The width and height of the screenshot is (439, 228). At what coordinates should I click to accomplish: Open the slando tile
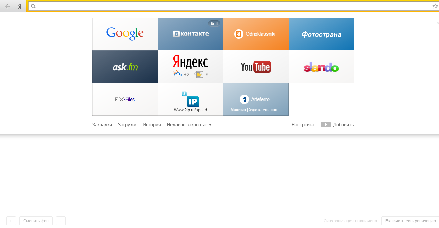click(x=321, y=67)
